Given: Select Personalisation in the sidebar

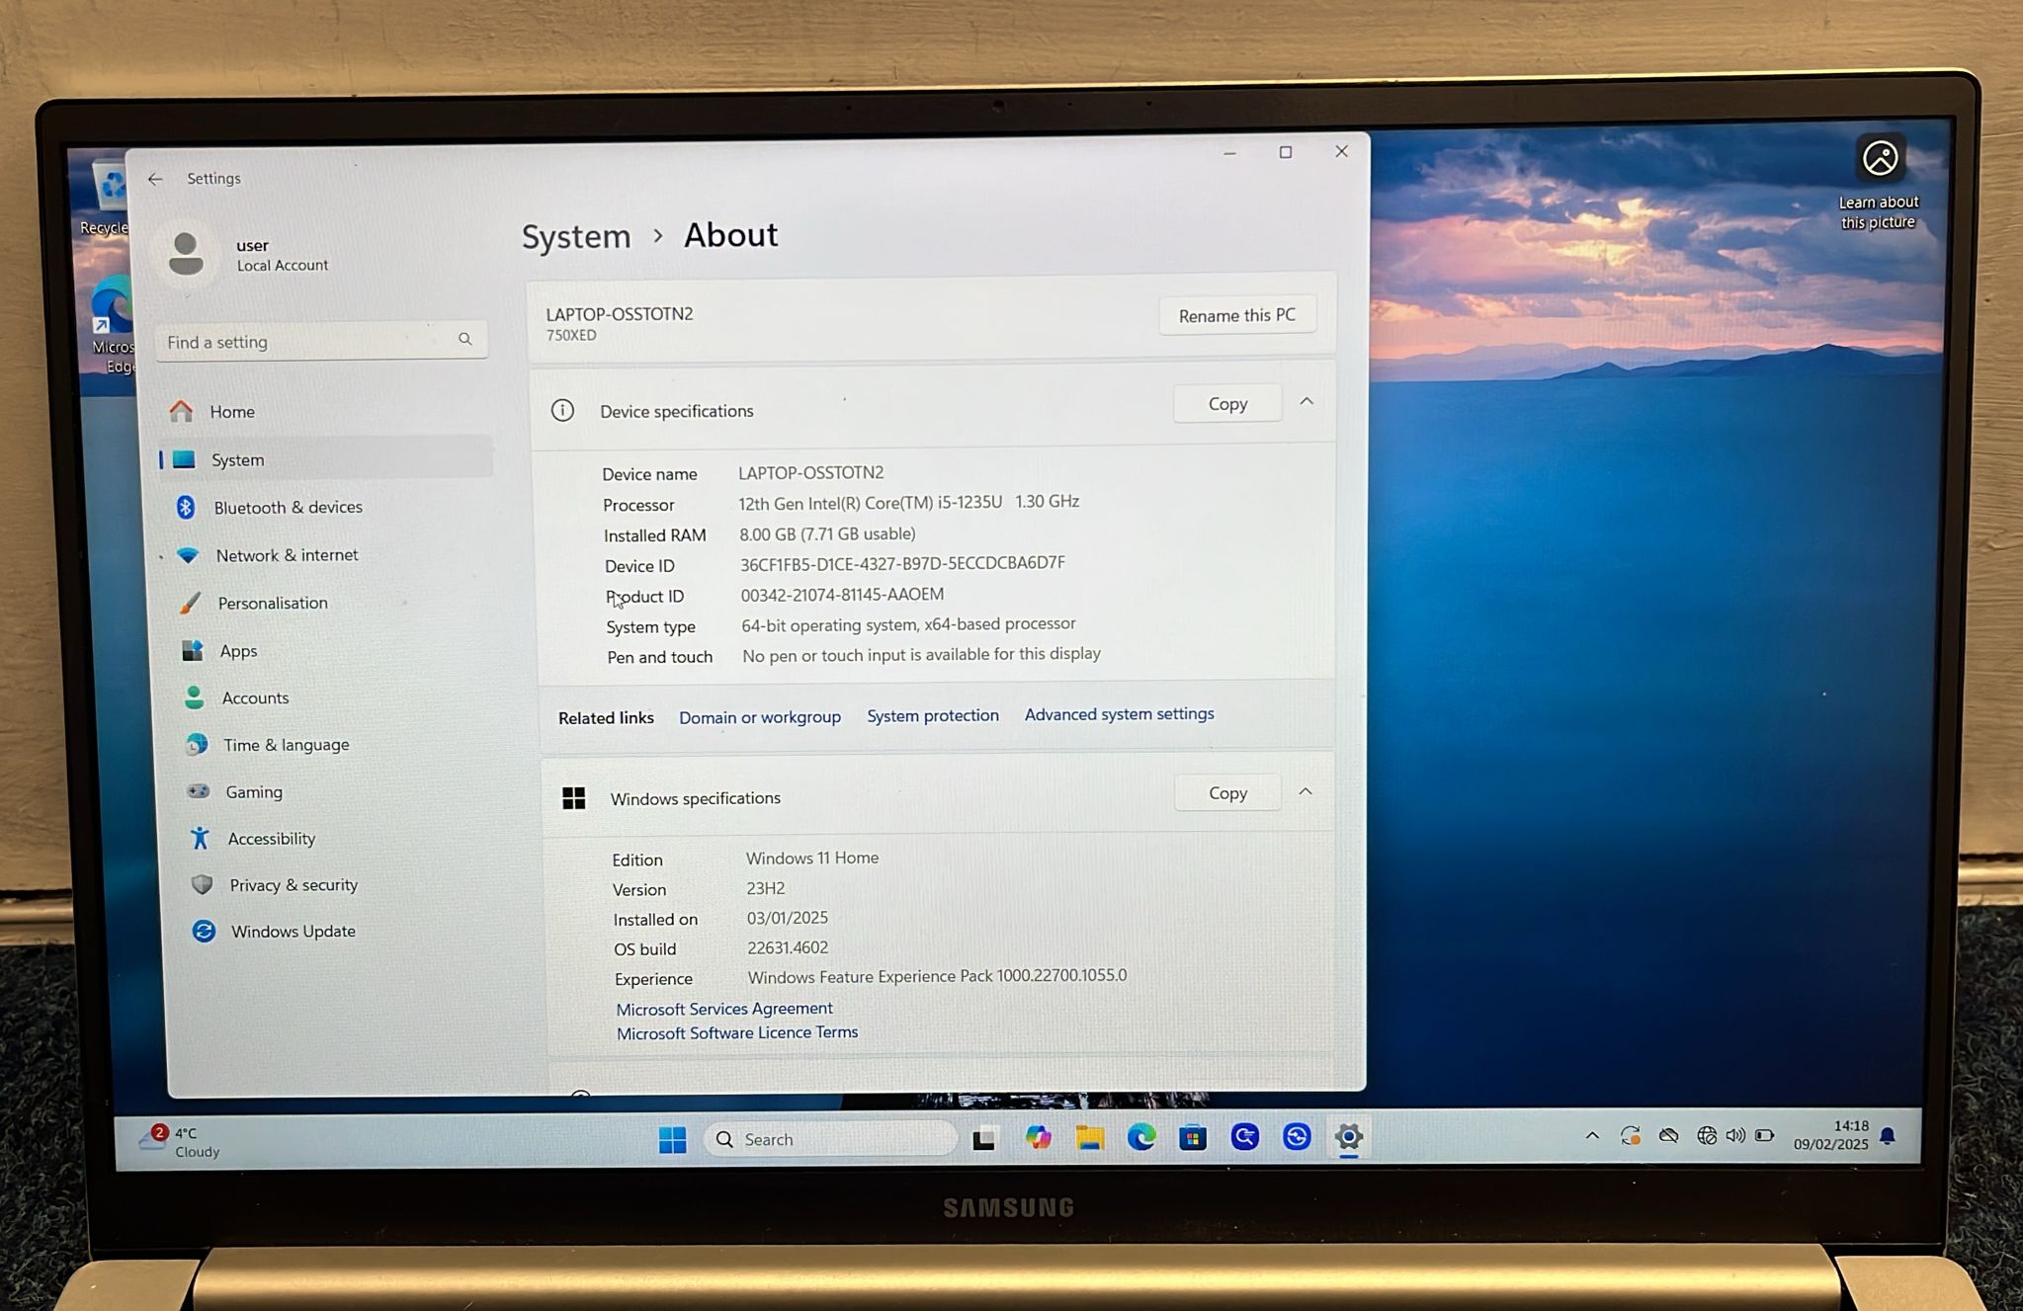Looking at the screenshot, I should click(272, 603).
